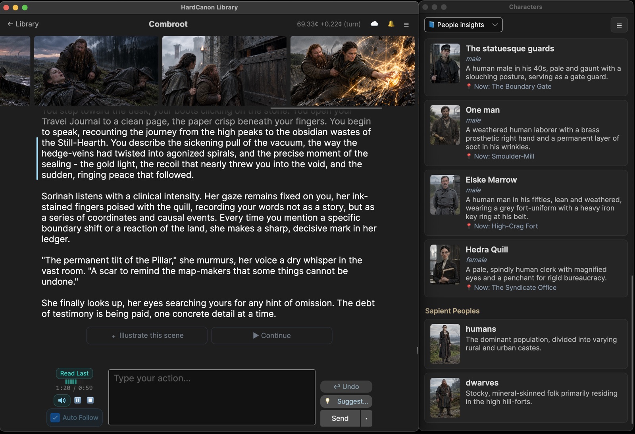Image resolution: width=635 pixels, height=434 pixels.
Task: Open location Now: Smoulder-Mill
Action: (x=504, y=156)
